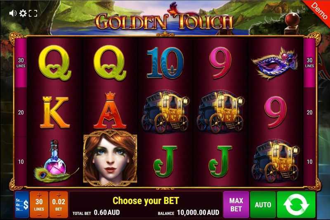330x220 pixels.
Task: Mute the game sound speaker icon
Action: (x=13, y=13)
